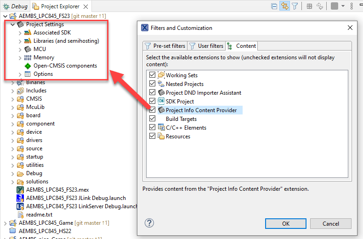The image size is (363, 239).
Task: Expand the drivers folder
Action: pos(12,140)
